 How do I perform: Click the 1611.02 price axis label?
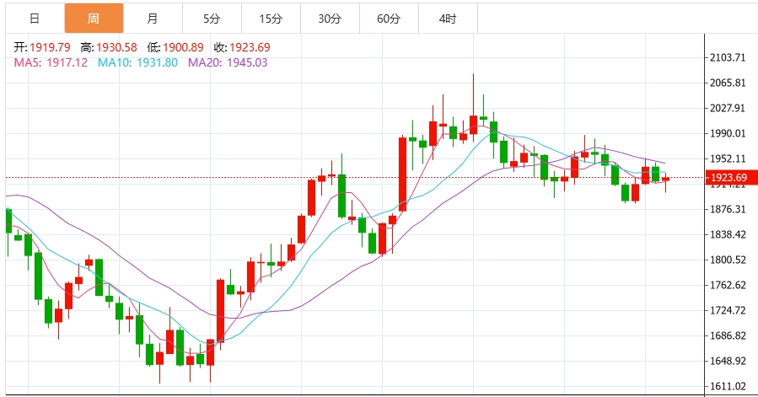(728, 386)
